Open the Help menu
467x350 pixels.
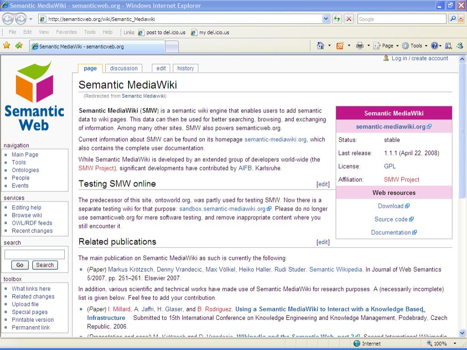[108, 32]
